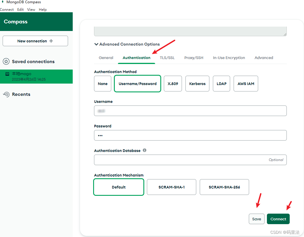Switch to the TLS/SSL tab
Viewport: 304px width, 237px height.
click(167, 58)
